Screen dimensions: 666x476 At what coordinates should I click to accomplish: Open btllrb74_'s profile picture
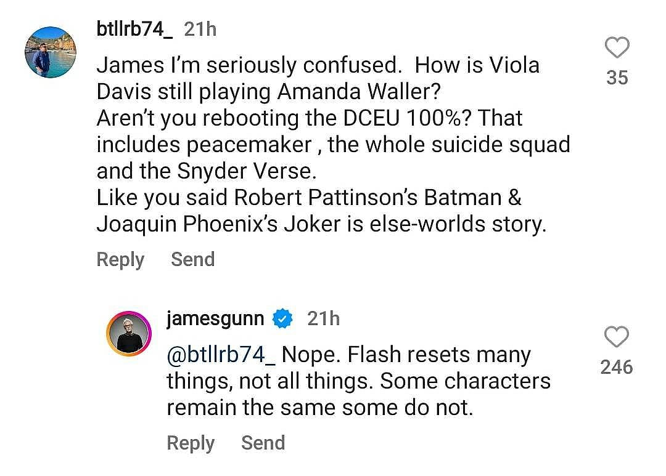50,52
